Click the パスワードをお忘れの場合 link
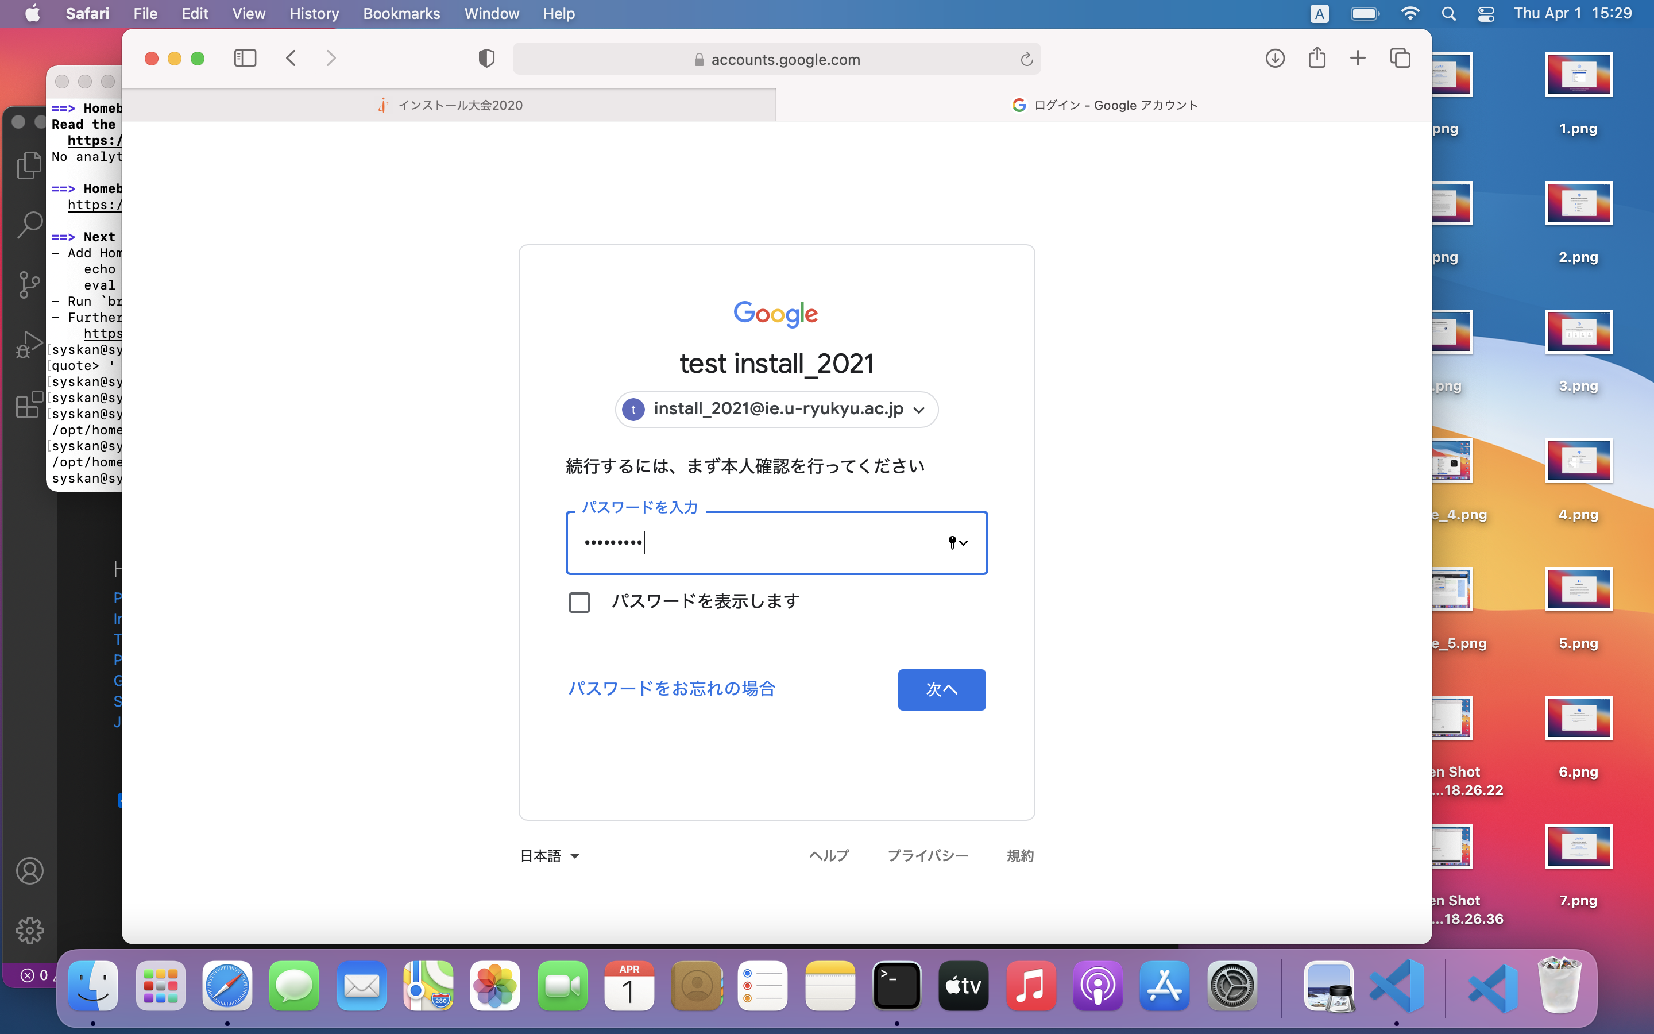Screen dimensions: 1654x1034 click(x=672, y=688)
